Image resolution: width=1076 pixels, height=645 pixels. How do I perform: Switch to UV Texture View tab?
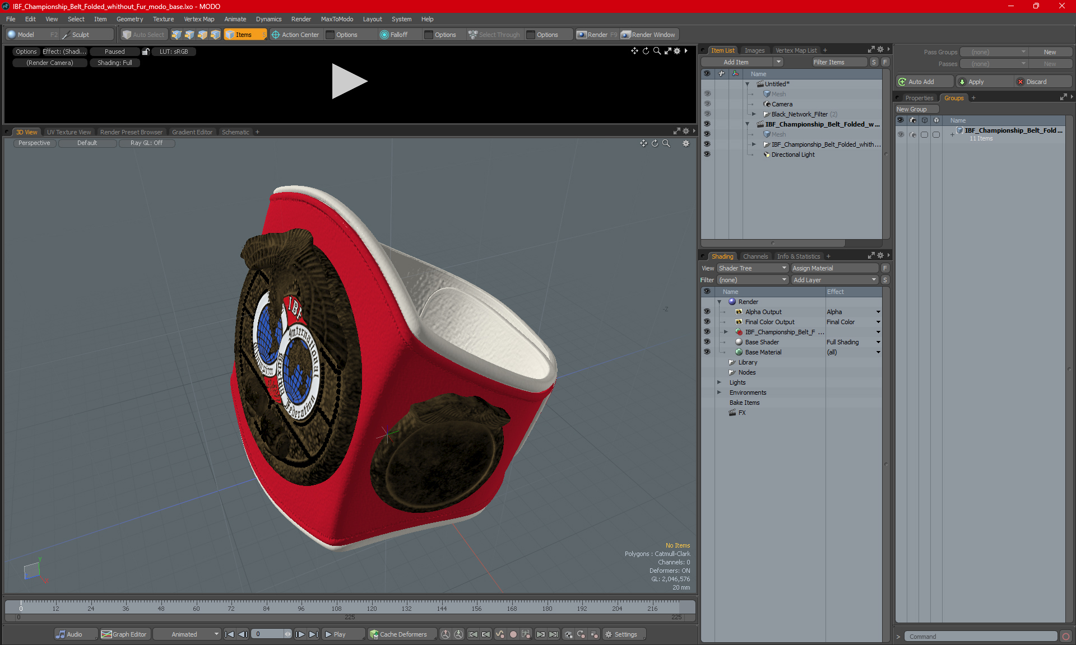68,132
